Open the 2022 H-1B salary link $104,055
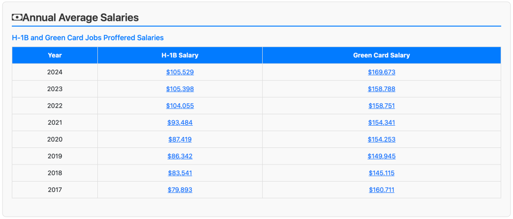Viewport: 513px width, 219px height. coord(180,106)
